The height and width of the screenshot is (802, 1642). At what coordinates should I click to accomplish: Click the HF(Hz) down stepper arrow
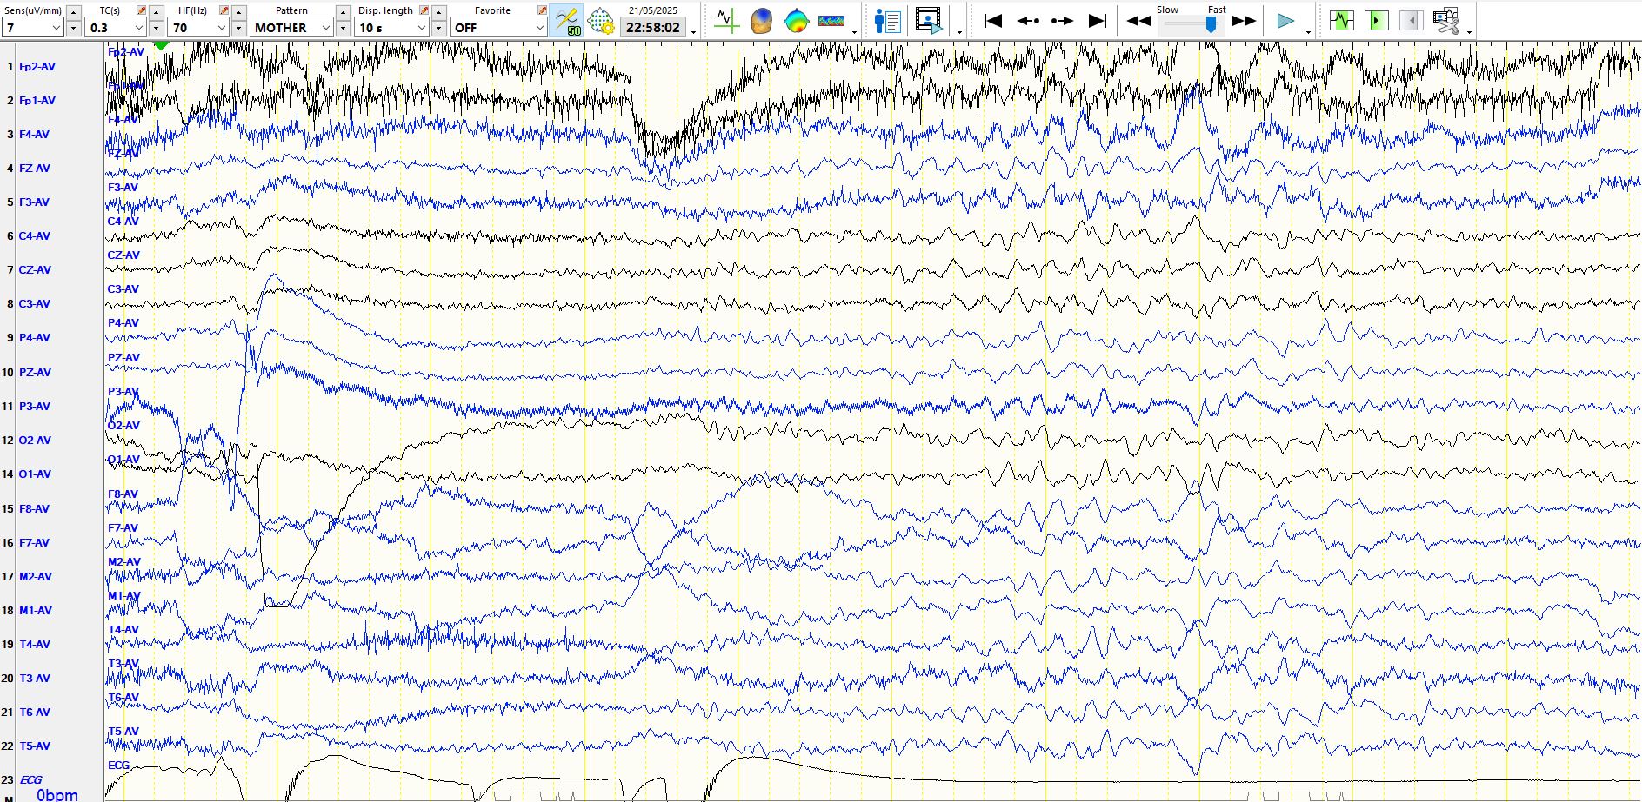point(238,28)
